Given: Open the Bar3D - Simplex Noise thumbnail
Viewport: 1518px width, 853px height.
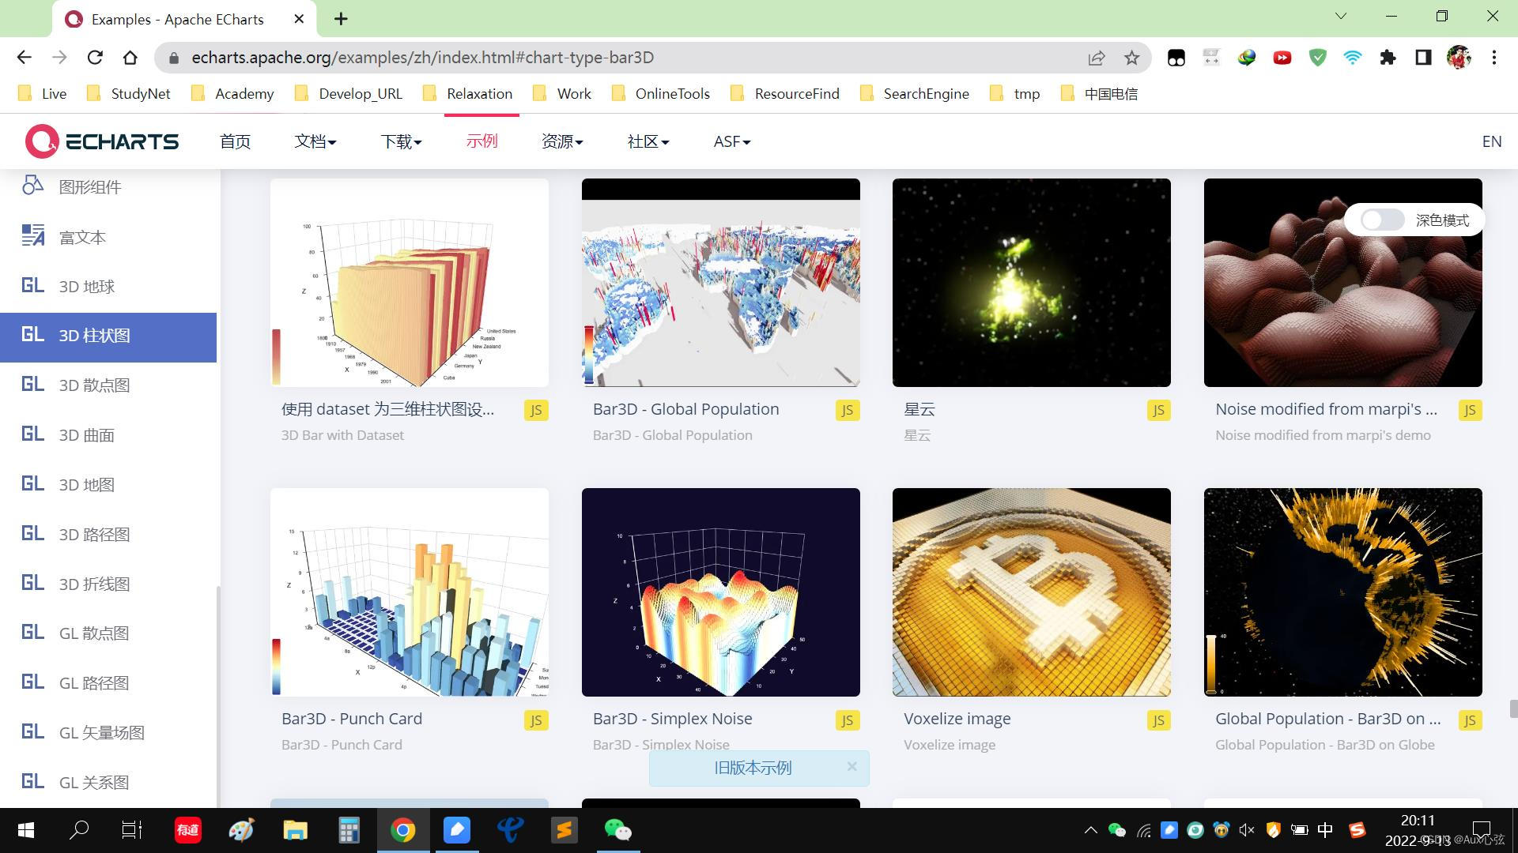Looking at the screenshot, I should pyautogui.click(x=720, y=592).
